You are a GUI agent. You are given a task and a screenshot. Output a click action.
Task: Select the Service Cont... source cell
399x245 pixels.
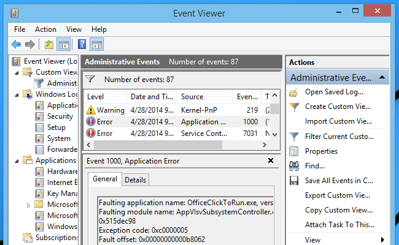[x=204, y=134]
